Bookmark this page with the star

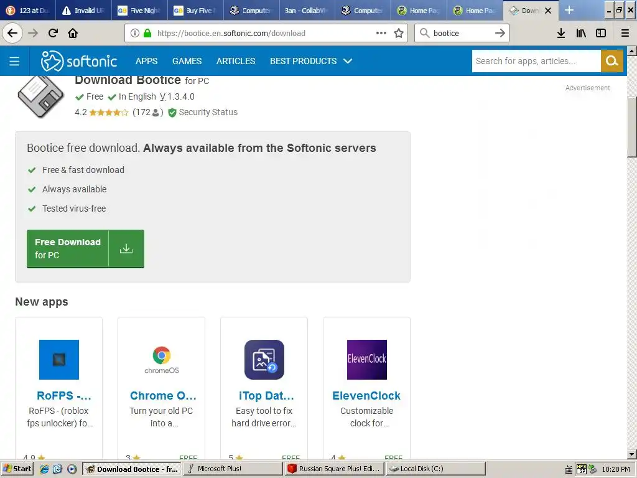pos(399,33)
